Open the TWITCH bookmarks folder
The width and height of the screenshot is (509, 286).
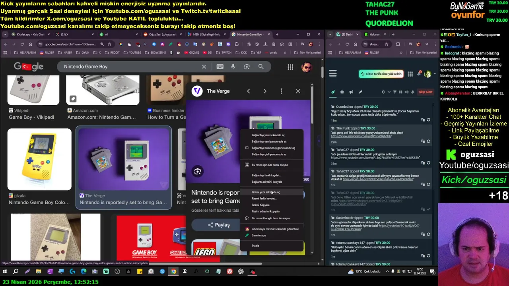(x=224, y=52)
